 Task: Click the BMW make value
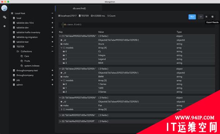(101, 77)
